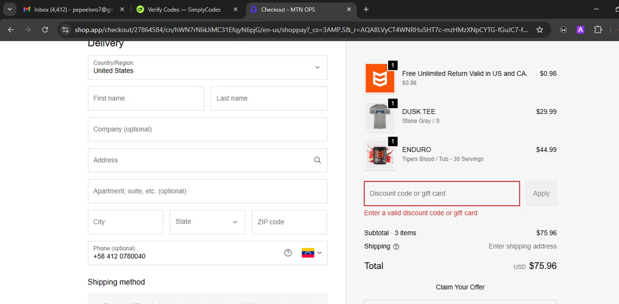Bookmark this page with the star icon
This screenshot has width=619, height=304.
point(539,30)
